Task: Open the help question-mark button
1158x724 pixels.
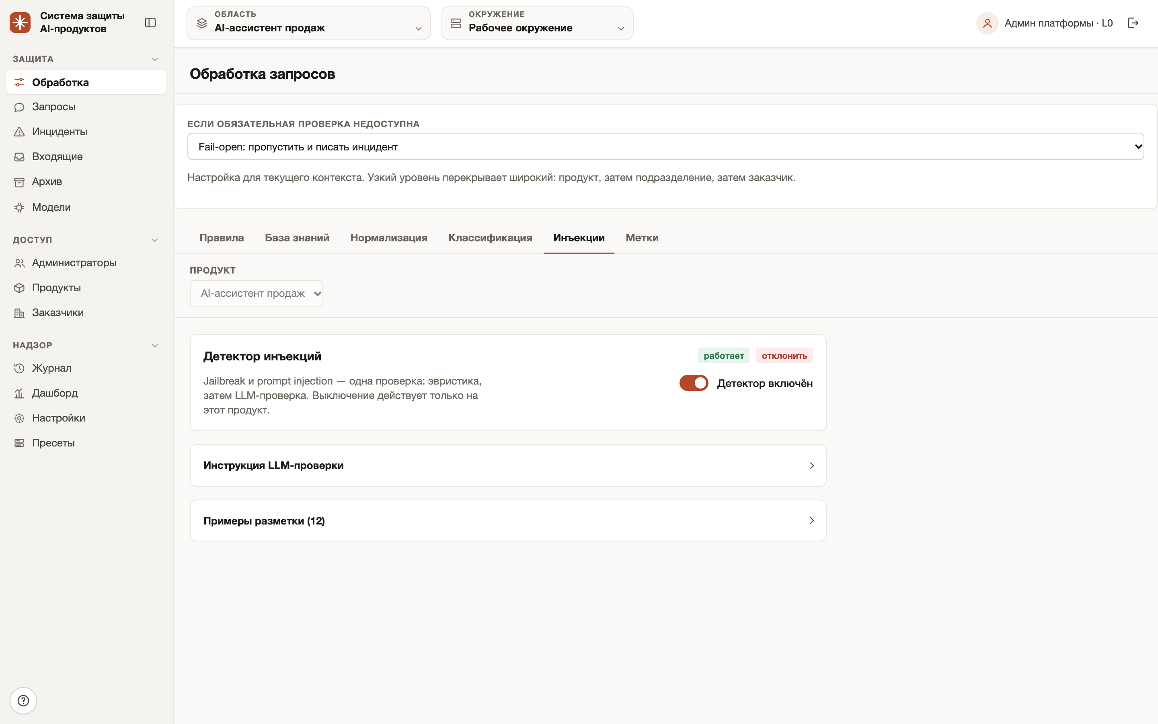Action: [x=23, y=701]
